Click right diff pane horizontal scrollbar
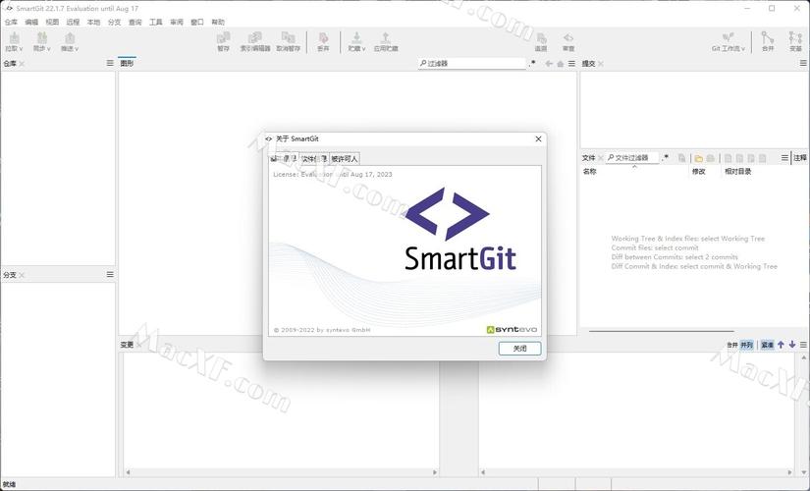The image size is (810, 491). click(636, 472)
